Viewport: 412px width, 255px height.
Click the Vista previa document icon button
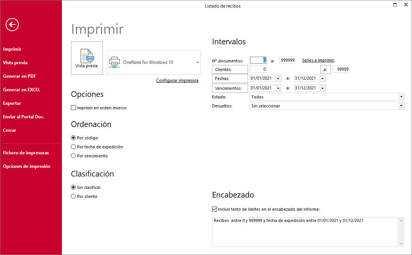(x=87, y=58)
